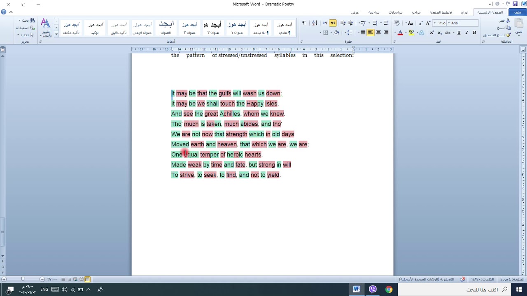The width and height of the screenshot is (527, 296).
Task: Open Chrome from the Windows taskbar
Action: click(x=389, y=289)
